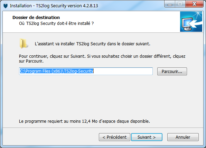The height and width of the screenshot is (148, 206).
Task: Close the TS2log Security installer window
Action: pos(194,4)
